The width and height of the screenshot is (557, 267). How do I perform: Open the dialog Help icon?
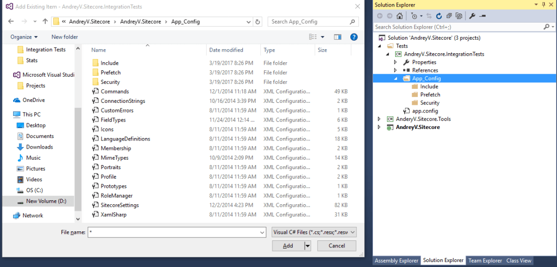(x=353, y=37)
